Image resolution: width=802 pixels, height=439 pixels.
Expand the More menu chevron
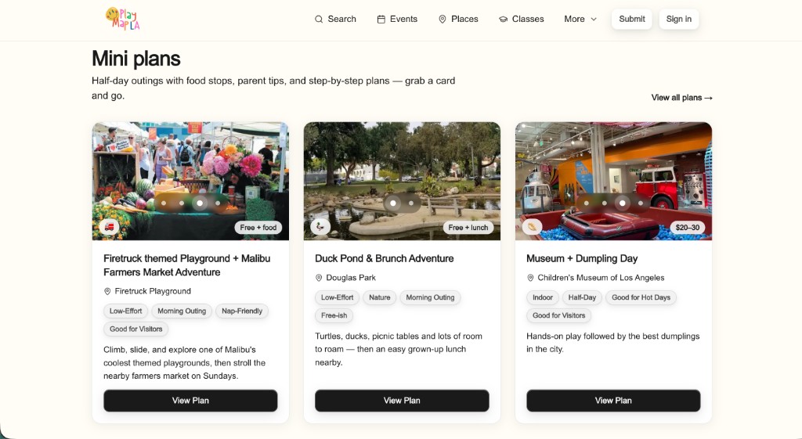[x=594, y=20]
